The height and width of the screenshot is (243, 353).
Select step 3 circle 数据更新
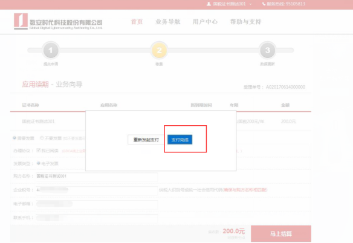[x=267, y=50]
